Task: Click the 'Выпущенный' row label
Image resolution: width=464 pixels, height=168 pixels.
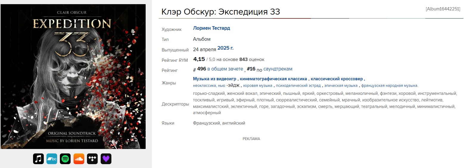Action: [x=175, y=50]
